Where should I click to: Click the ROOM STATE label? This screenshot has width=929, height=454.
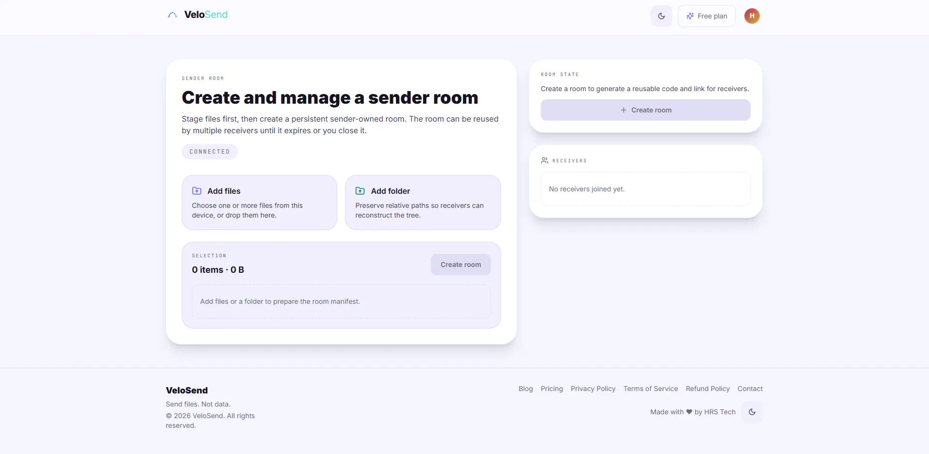(x=560, y=74)
